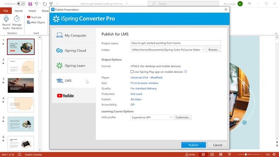This screenshot has width=279, height=157.
Task: Open the Notes pane in status bar
Action: 190,154
